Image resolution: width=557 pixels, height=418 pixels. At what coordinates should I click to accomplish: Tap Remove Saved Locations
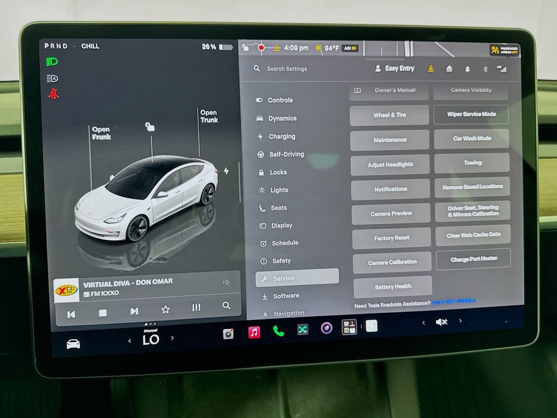point(473,187)
